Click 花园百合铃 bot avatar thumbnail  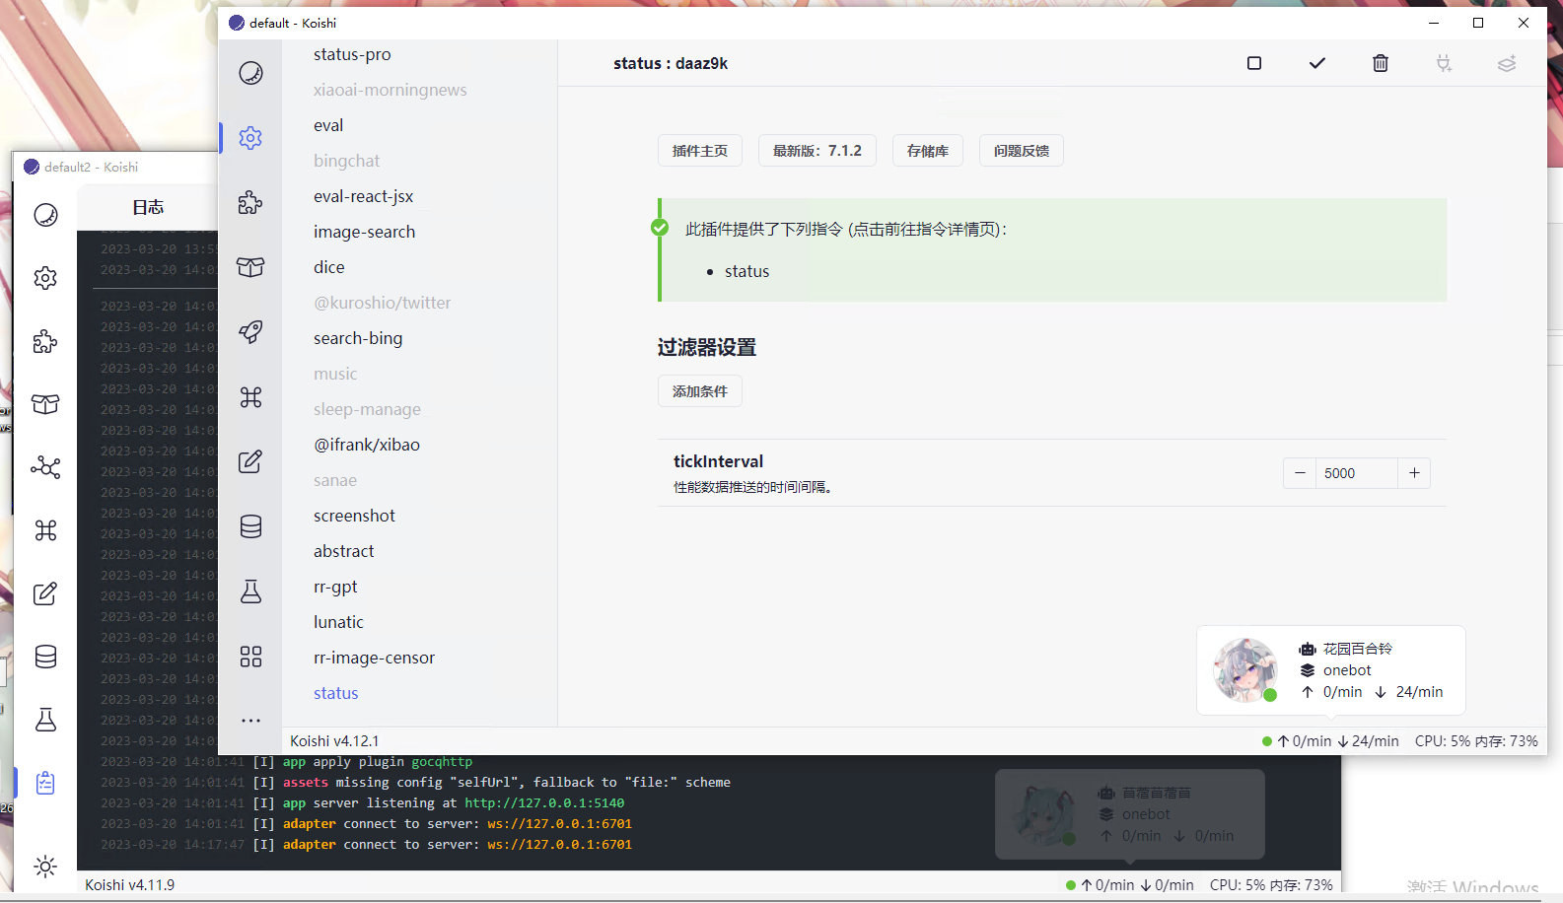click(1244, 669)
